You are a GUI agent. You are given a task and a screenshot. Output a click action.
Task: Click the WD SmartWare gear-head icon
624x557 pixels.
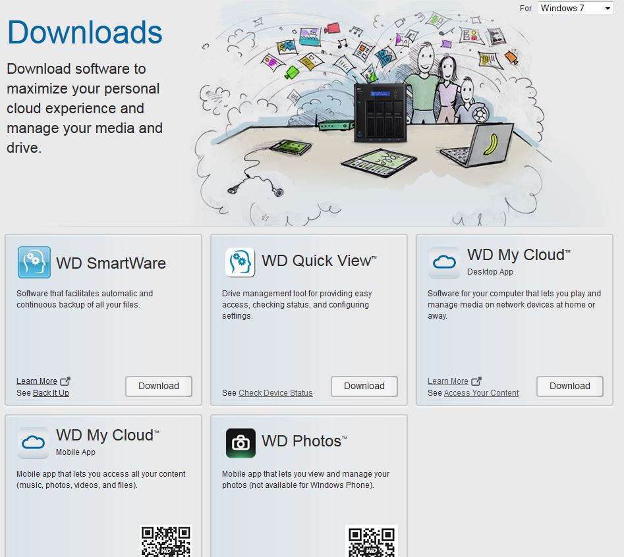[34, 262]
